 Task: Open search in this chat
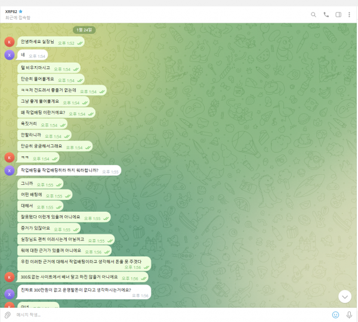point(314,14)
